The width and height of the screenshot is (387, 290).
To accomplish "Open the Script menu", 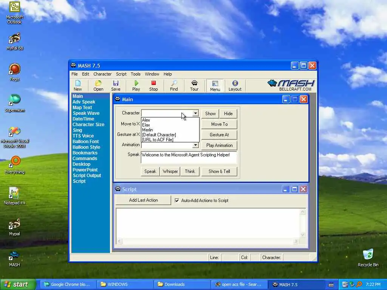I will click(121, 74).
